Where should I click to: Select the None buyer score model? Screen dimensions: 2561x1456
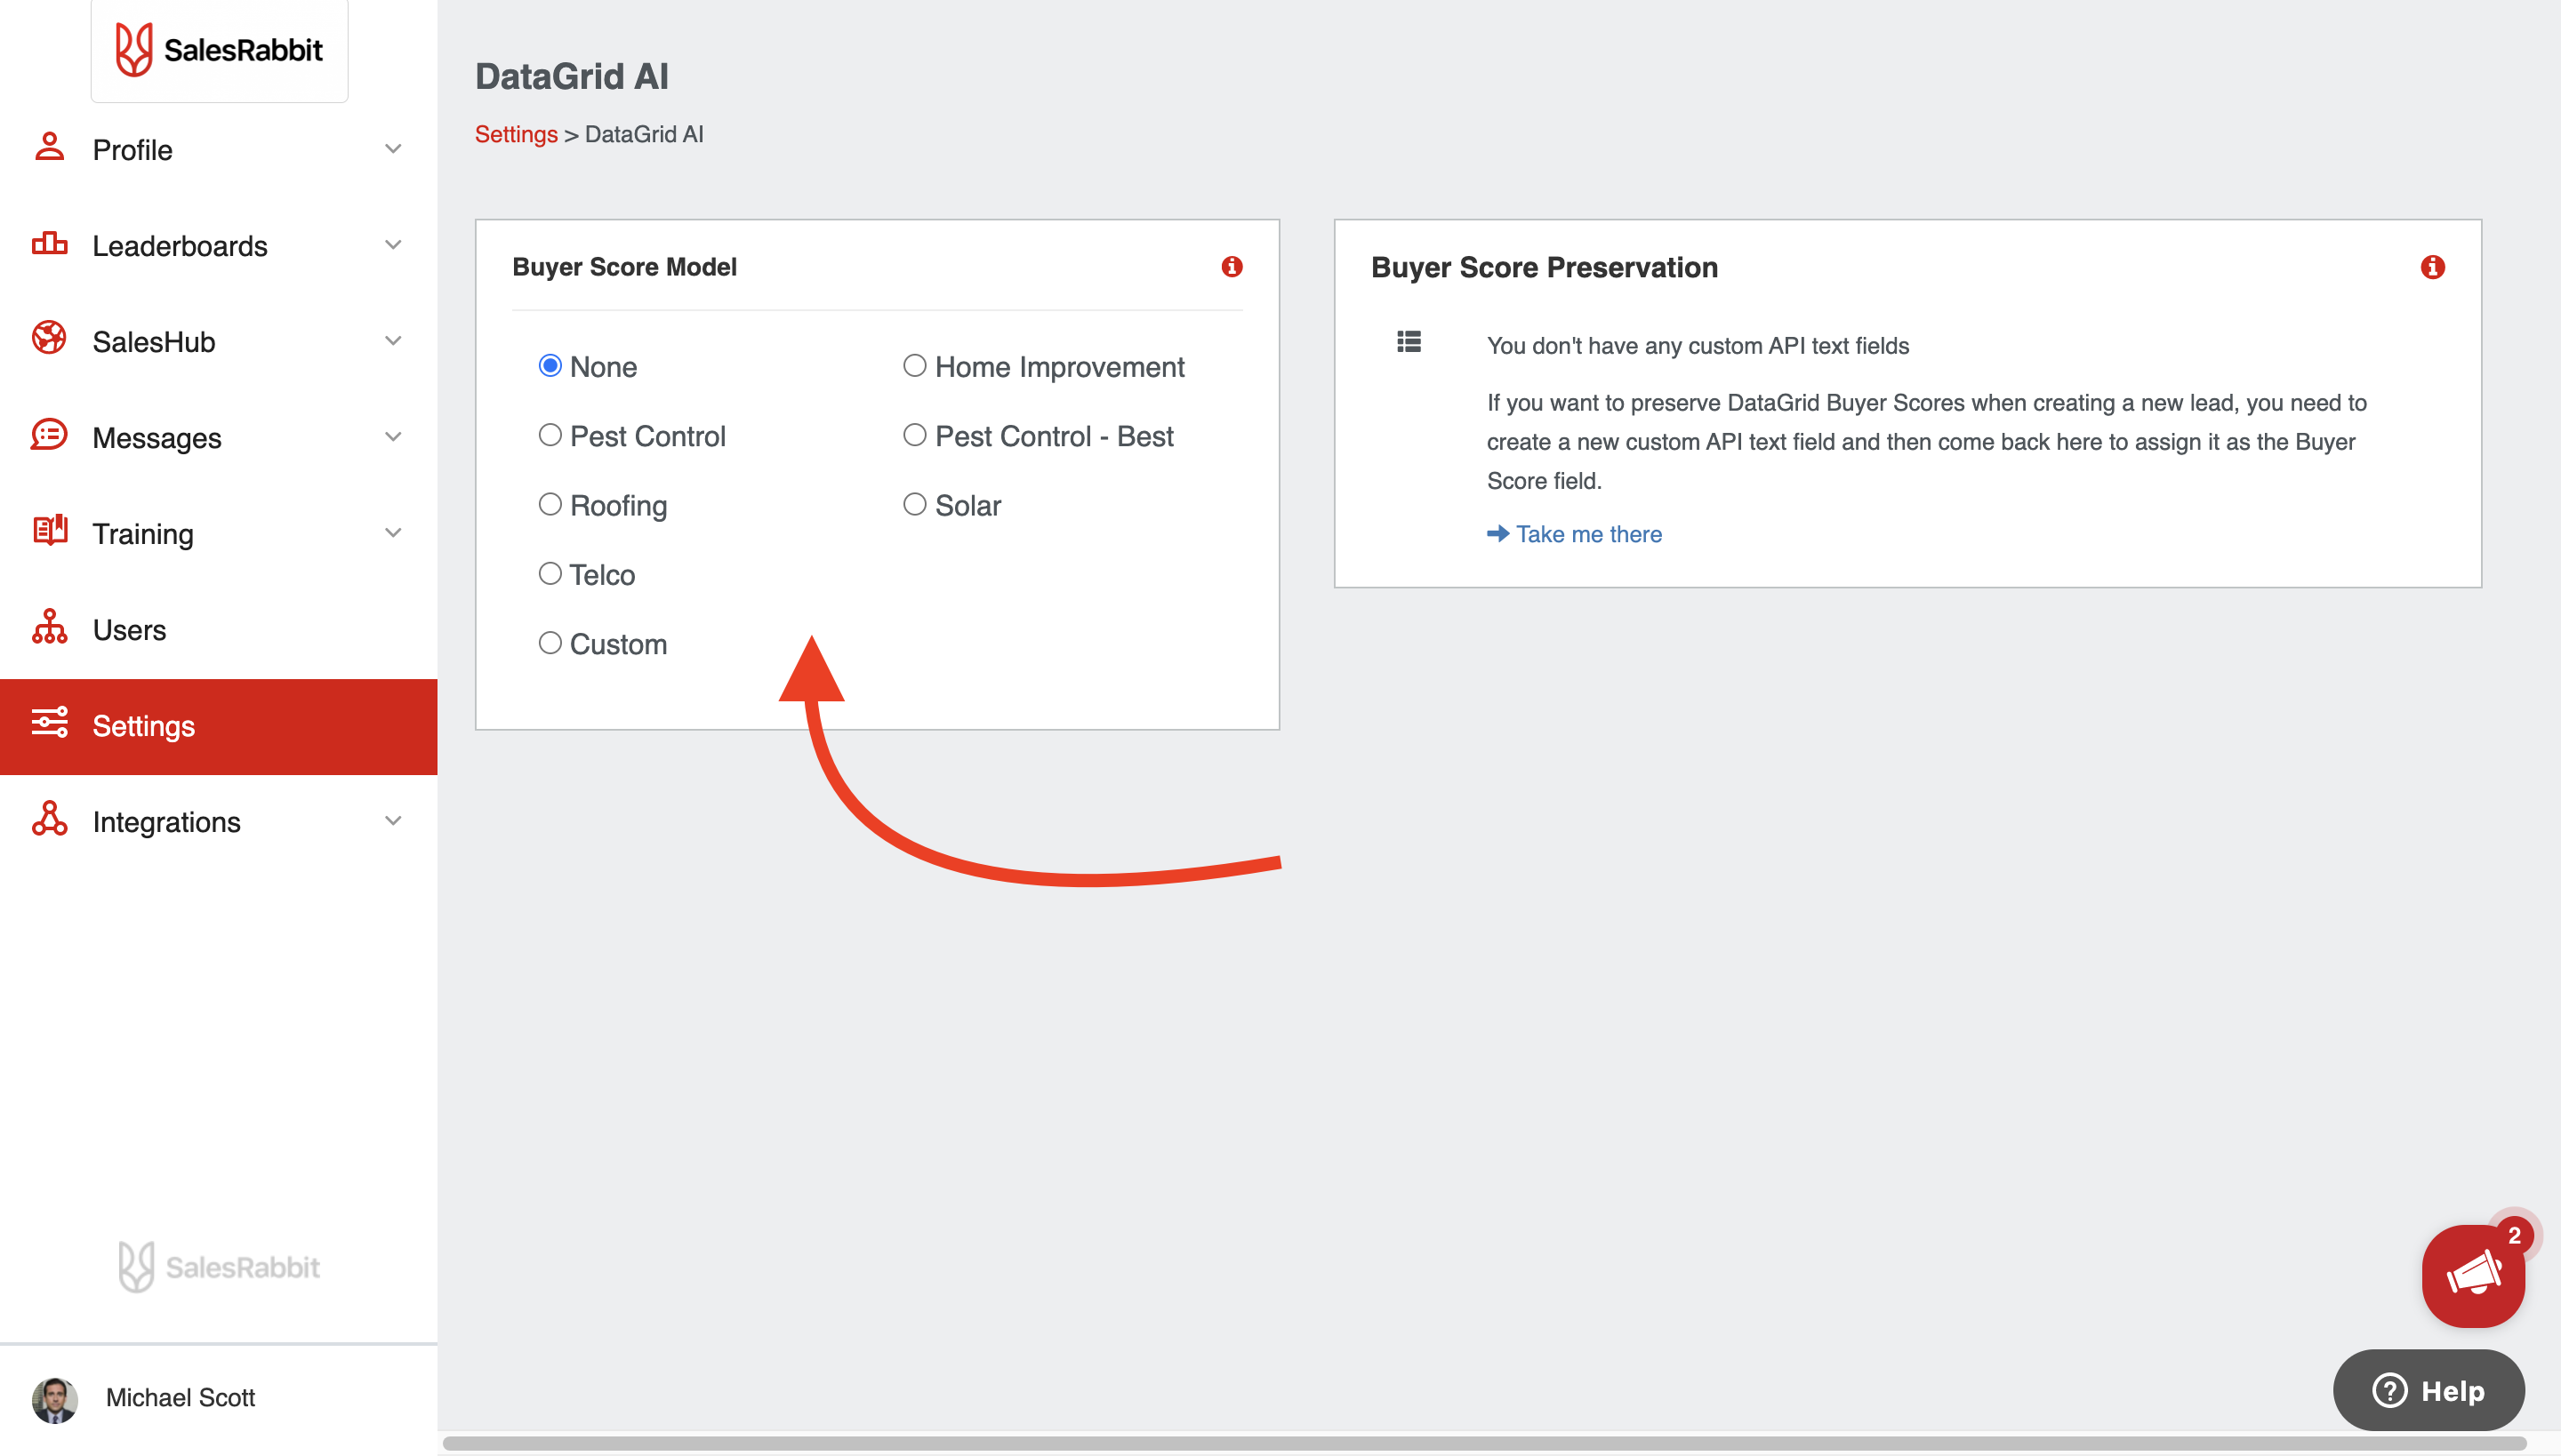tap(550, 366)
